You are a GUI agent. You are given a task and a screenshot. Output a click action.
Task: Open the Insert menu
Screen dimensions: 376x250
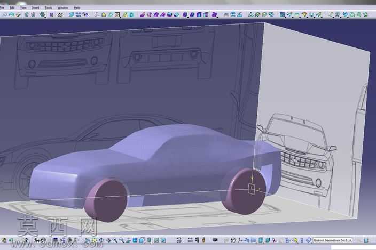point(35,7)
